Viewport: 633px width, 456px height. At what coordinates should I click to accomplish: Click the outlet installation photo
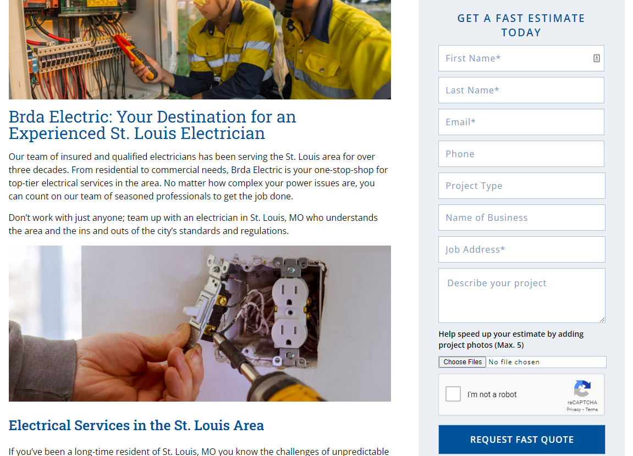[200, 324]
